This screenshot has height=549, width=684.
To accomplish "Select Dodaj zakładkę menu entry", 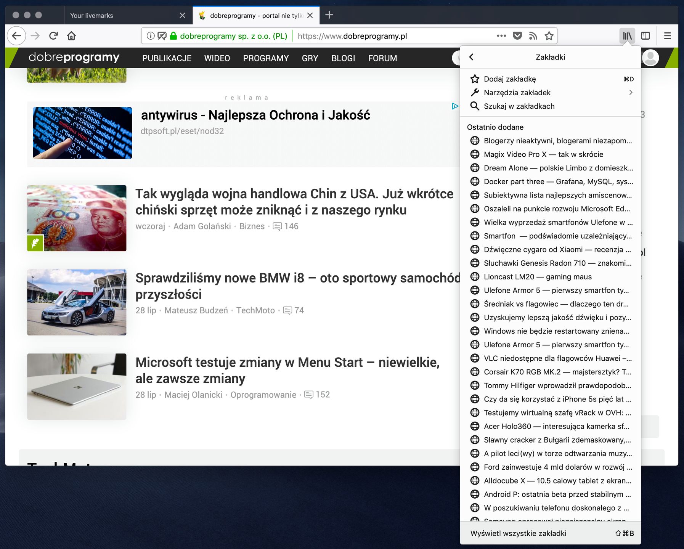I will click(510, 79).
